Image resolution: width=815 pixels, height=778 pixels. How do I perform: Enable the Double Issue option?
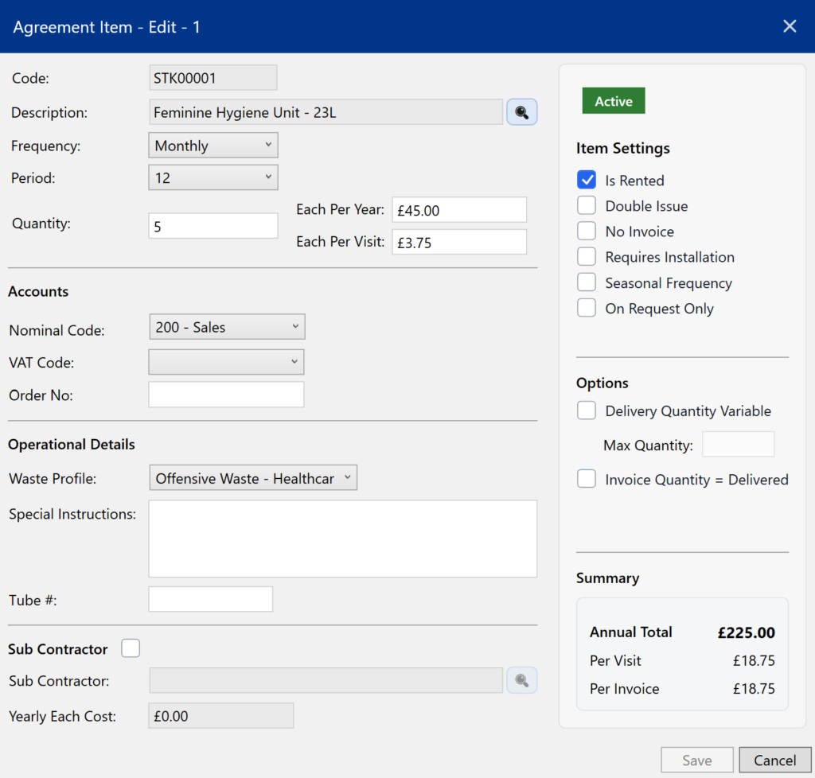click(x=587, y=206)
